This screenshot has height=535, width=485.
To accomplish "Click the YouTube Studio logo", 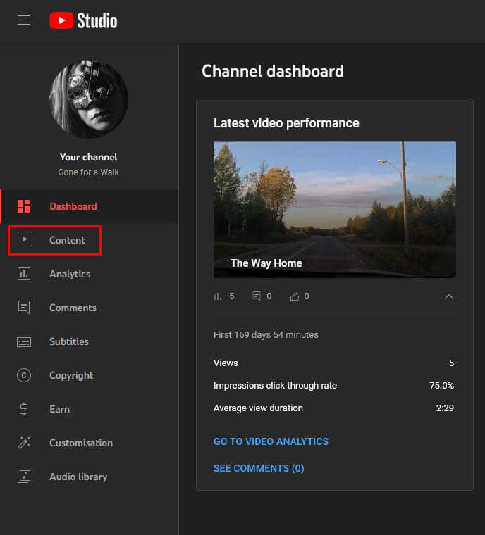I will tap(83, 20).
